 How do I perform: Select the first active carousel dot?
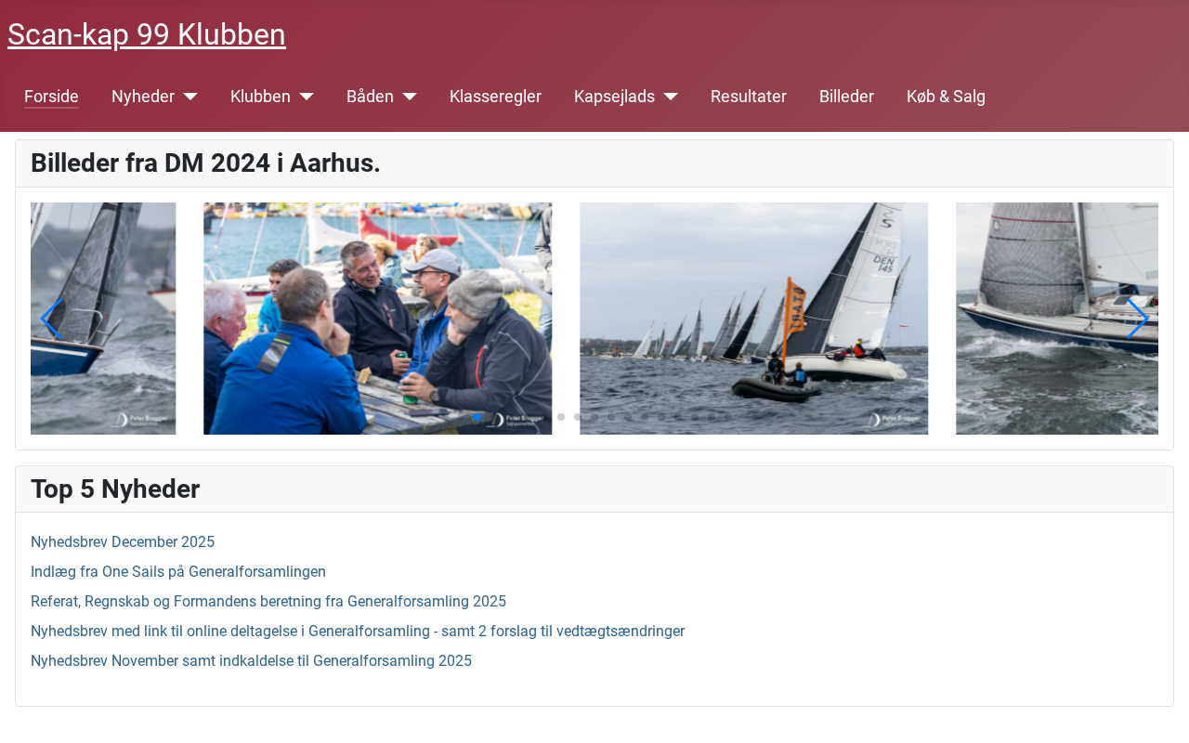[x=477, y=417]
